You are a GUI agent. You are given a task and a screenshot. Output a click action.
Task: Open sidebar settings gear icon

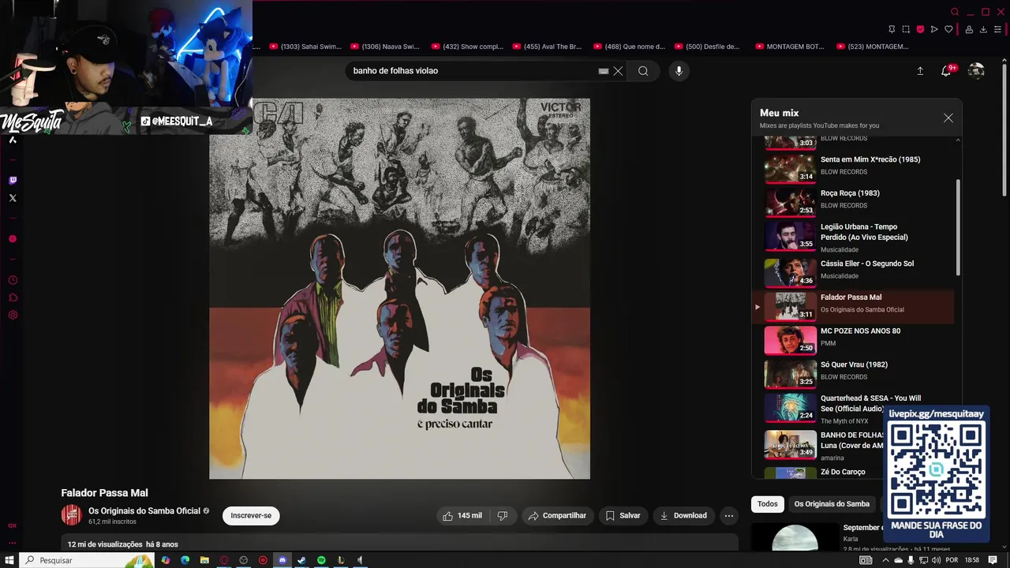coord(13,315)
